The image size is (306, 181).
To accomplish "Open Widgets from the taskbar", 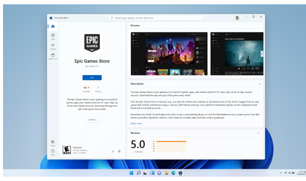I will 152,173.
